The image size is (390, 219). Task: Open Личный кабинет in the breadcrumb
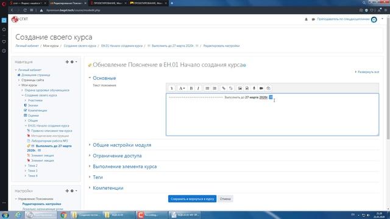(27, 46)
